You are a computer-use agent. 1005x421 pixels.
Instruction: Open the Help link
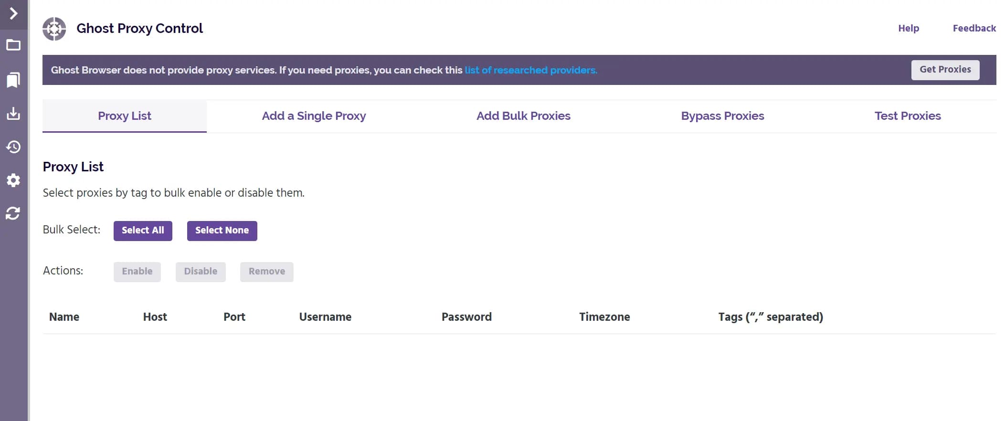pyautogui.click(x=908, y=28)
